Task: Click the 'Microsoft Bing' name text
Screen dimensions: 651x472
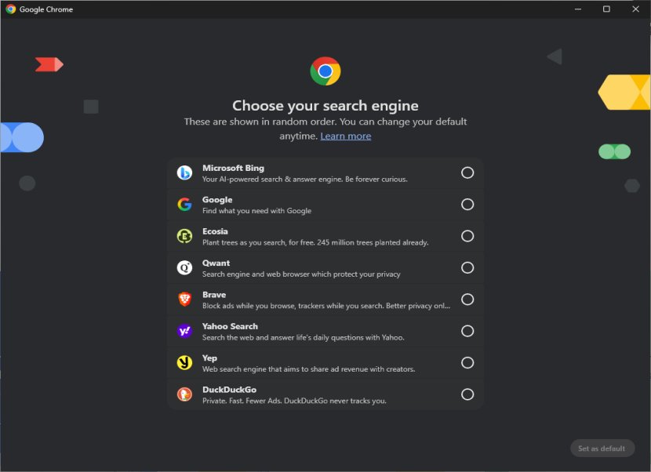Action: coord(233,168)
